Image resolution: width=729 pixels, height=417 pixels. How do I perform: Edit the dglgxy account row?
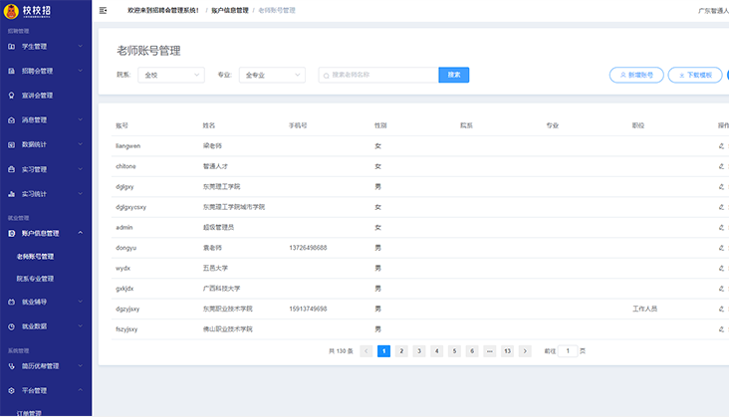click(x=721, y=187)
